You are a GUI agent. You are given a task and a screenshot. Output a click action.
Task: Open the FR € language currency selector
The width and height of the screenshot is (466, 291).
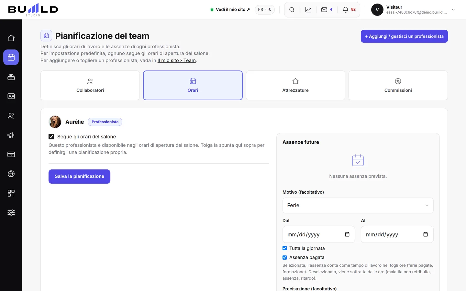click(x=265, y=10)
